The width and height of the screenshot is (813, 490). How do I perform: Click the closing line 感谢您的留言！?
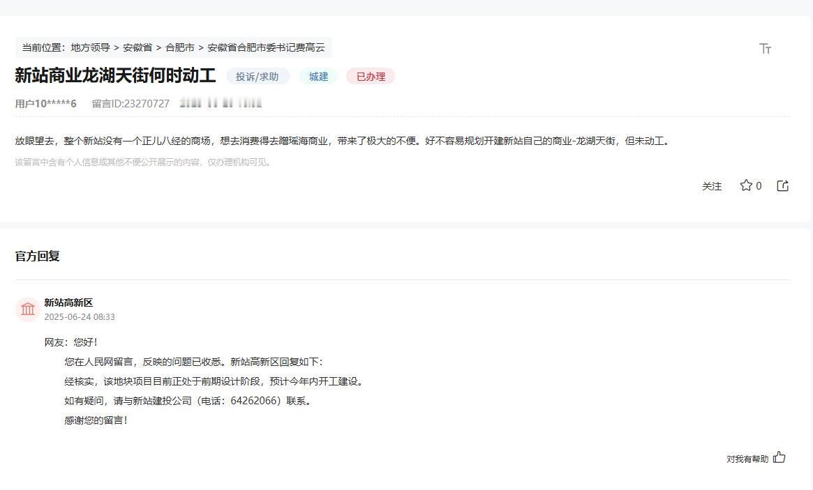coord(96,420)
